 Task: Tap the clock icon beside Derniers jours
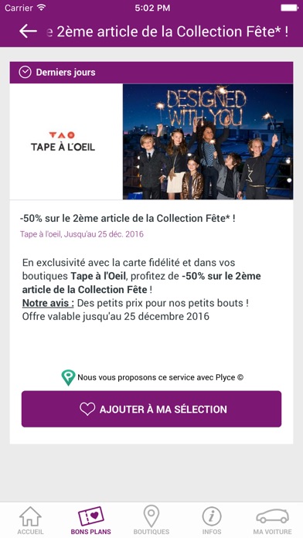point(25,72)
